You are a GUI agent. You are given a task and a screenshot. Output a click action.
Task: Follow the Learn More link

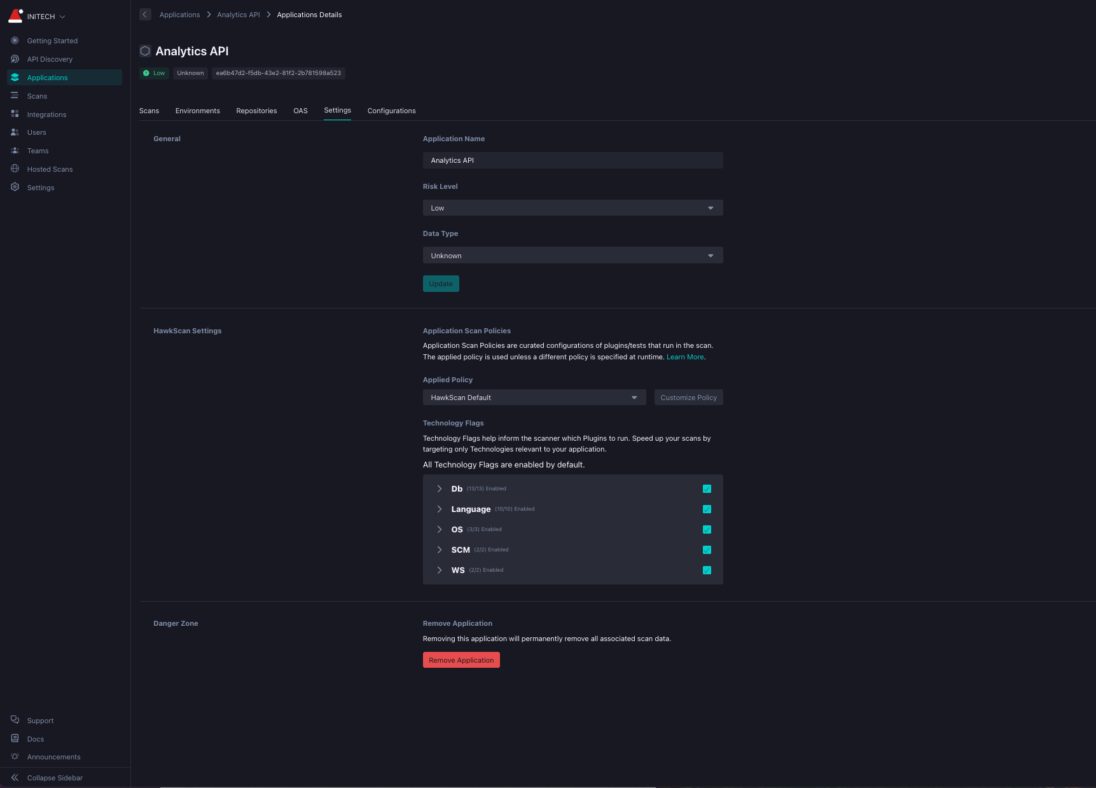685,357
